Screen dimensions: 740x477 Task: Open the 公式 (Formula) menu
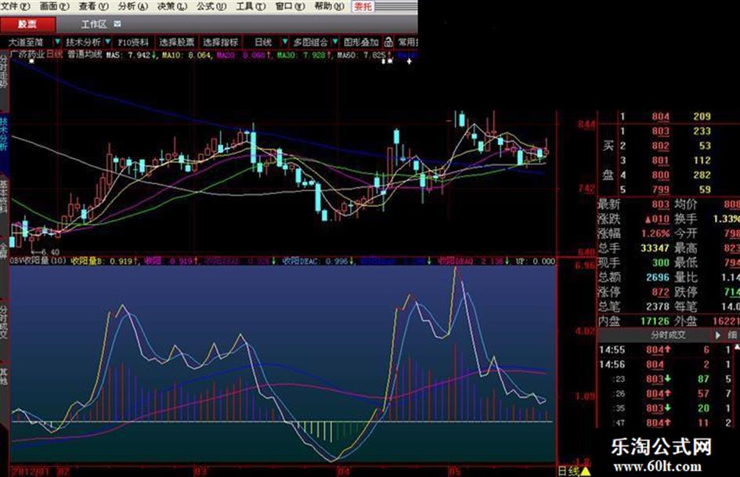tap(205, 5)
